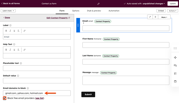Click the Email field drag handle
Image resolution: width=179 pixels, height=103 pixels.
[x=78, y=25]
